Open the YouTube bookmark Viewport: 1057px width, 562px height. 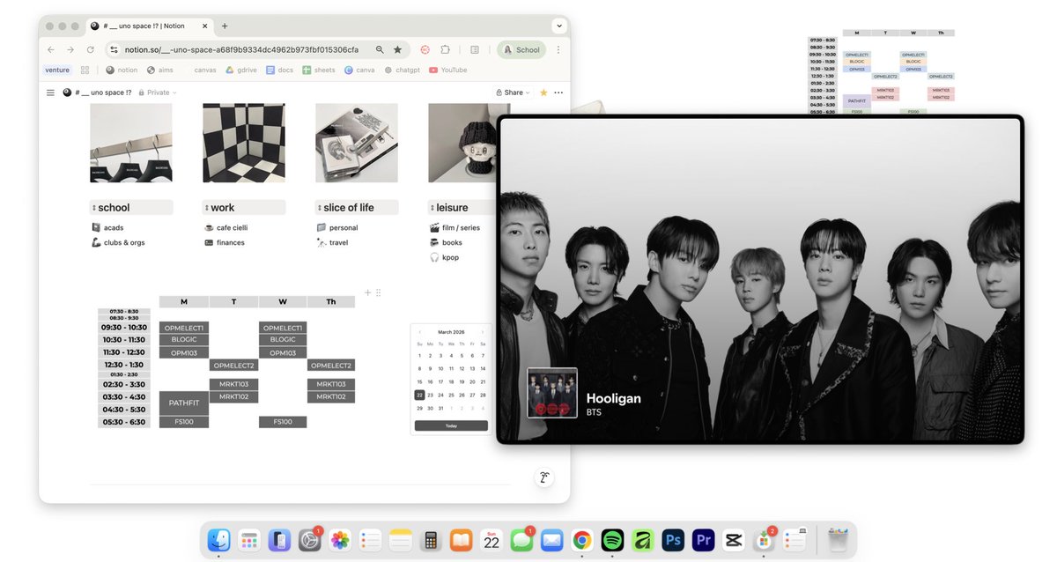click(448, 70)
